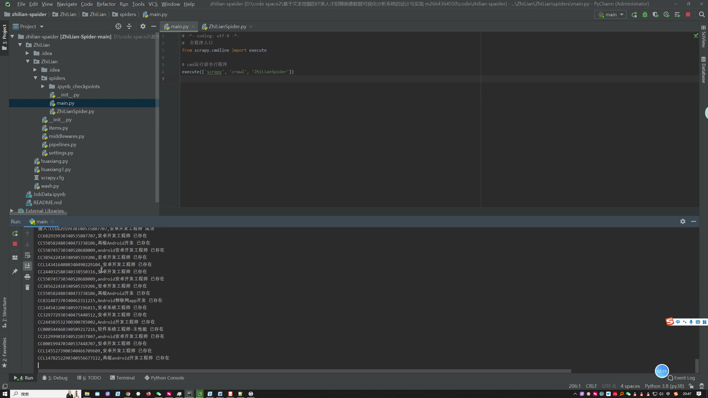Select main.py in the editor tab

[180, 26]
